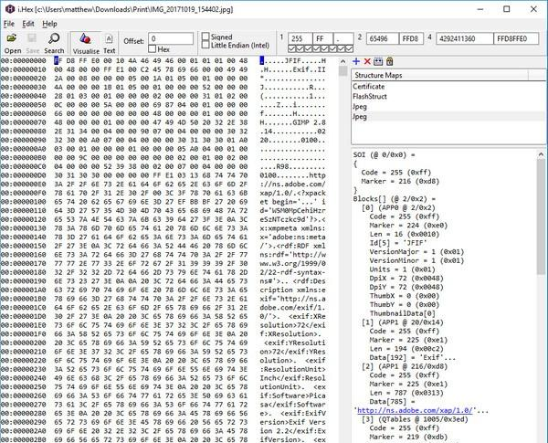Open the ns.adobe.com/xap/1.0 link
The width and height of the screenshot is (548, 443).
pos(415,410)
